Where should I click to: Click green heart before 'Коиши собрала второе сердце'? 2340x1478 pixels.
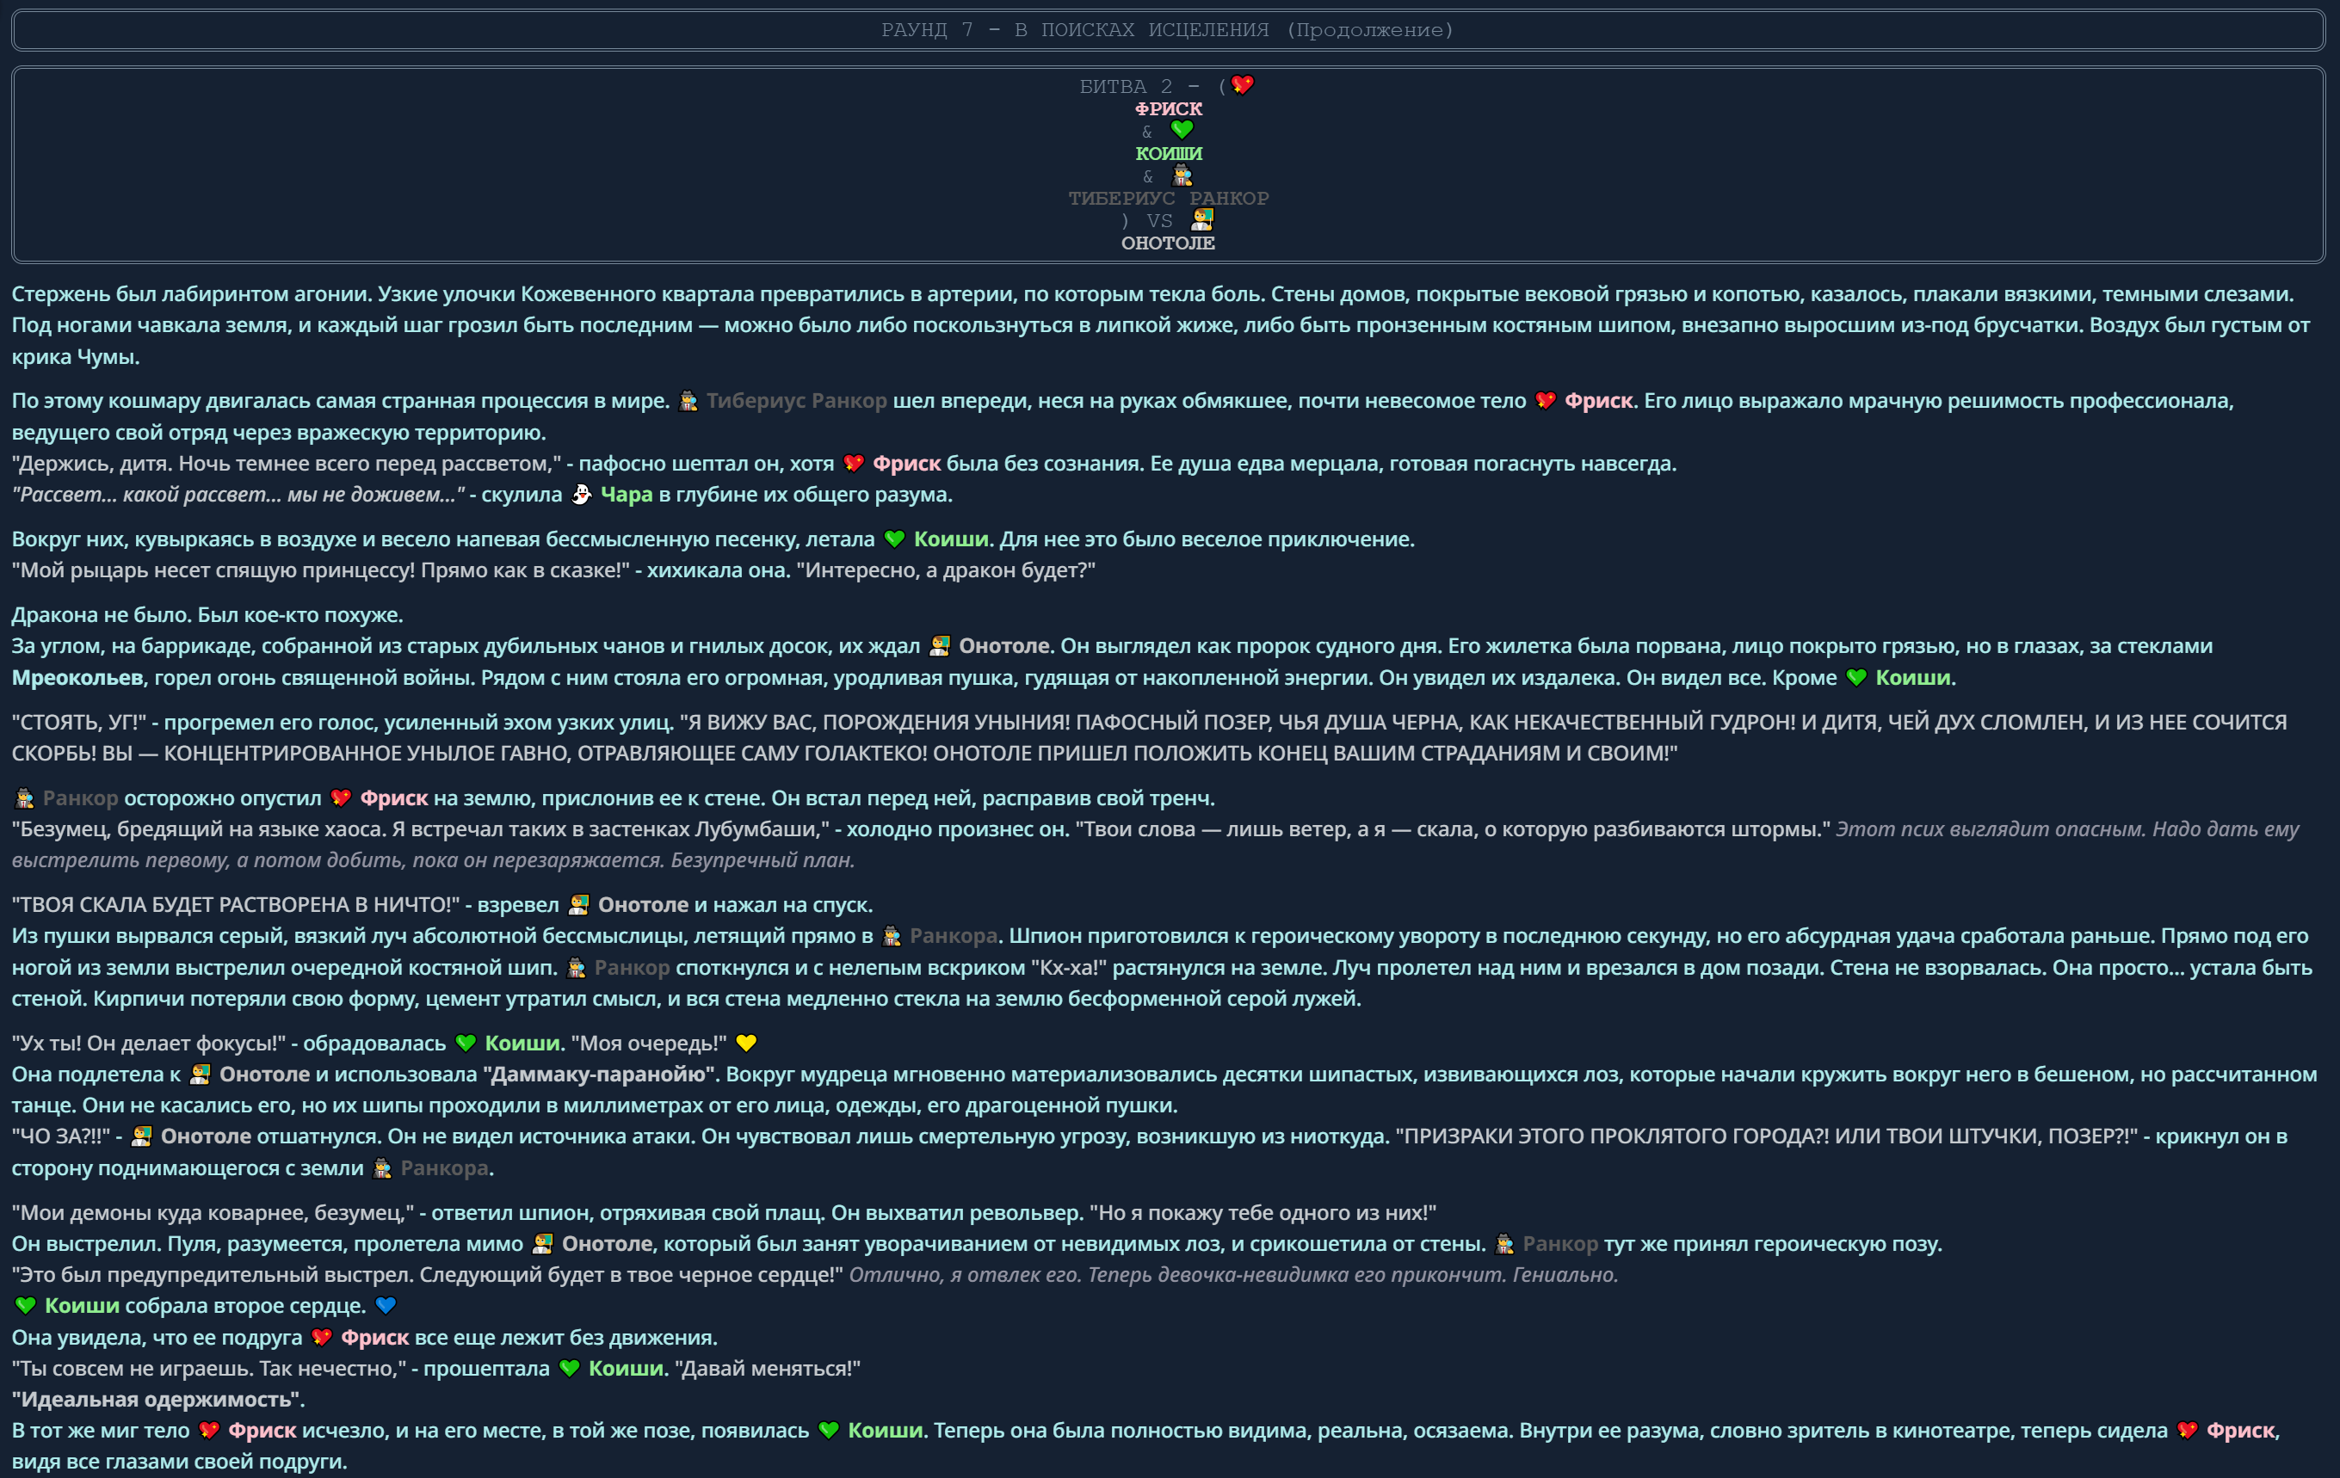pos(25,1306)
